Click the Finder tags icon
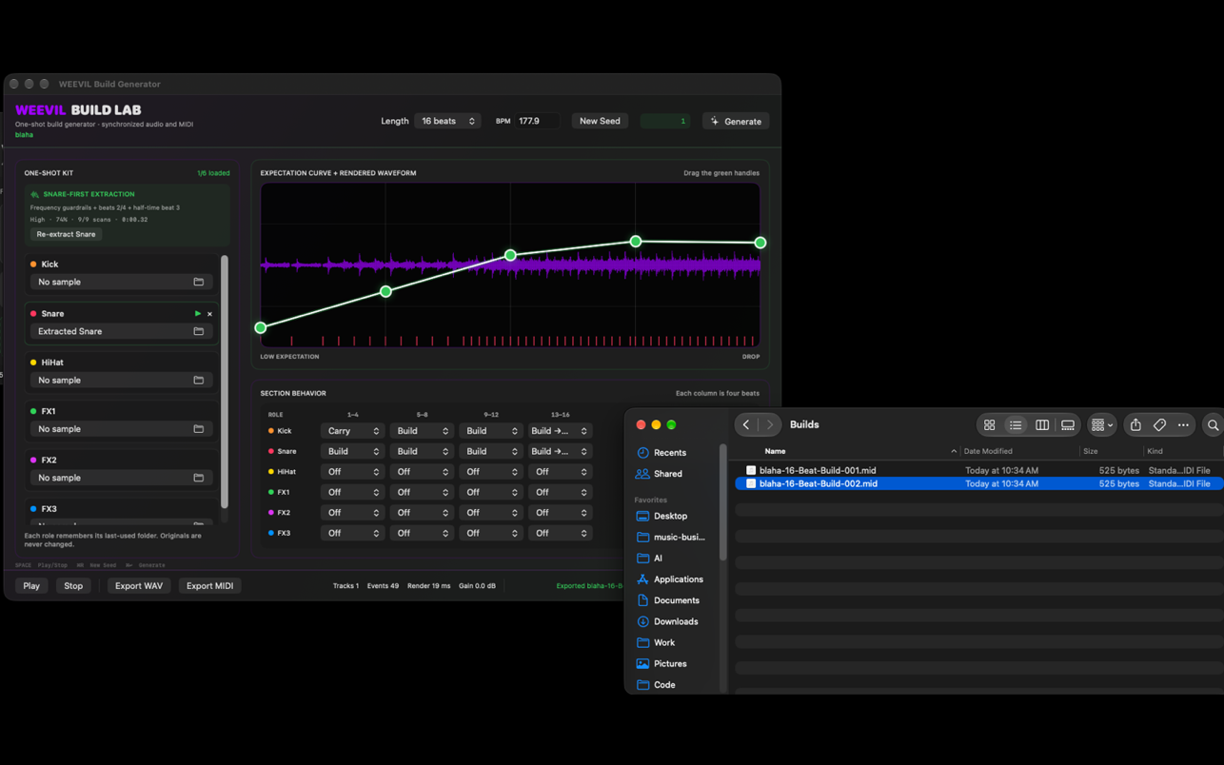This screenshot has height=765, width=1224. tap(1159, 425)
